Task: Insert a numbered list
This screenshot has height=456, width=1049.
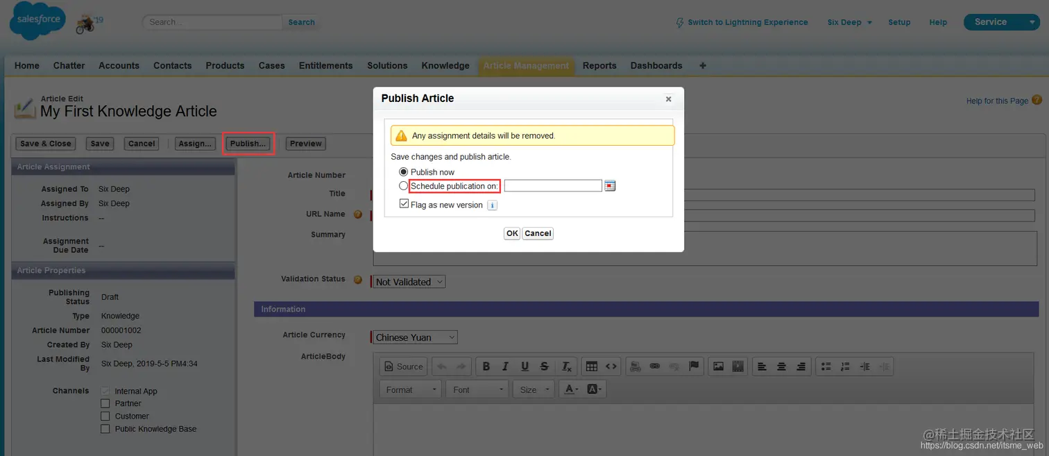Action: [x=845, y=366]
